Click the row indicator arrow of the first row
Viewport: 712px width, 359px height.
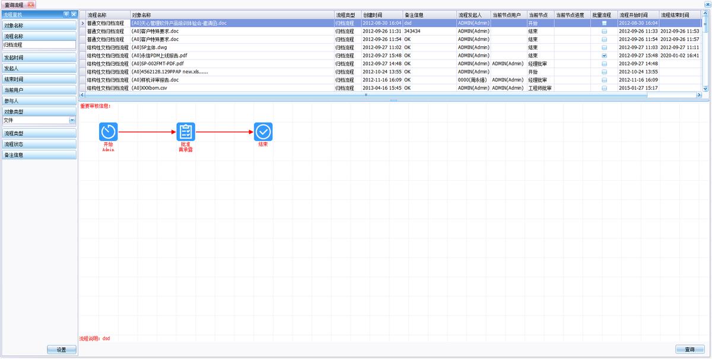click(x=82, y=23)
